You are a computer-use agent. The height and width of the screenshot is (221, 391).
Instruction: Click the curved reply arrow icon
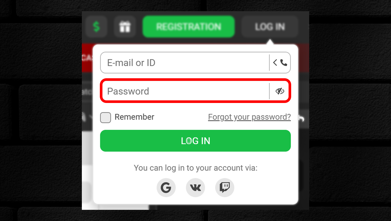tap(301, 119)
